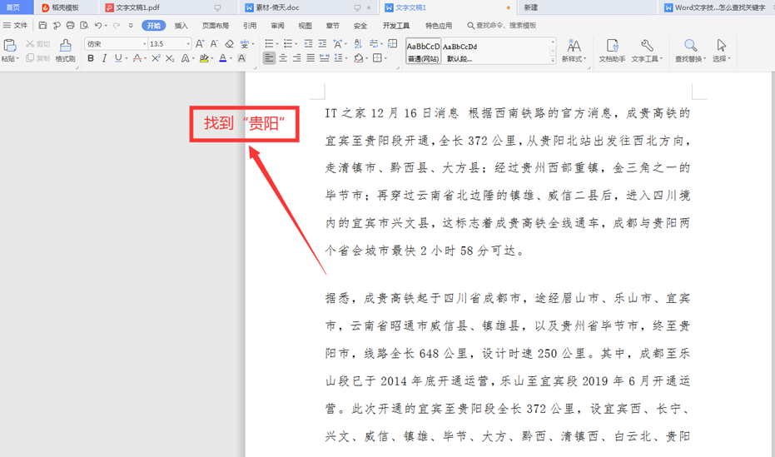Toggle Bold formatting

[91, 58]
